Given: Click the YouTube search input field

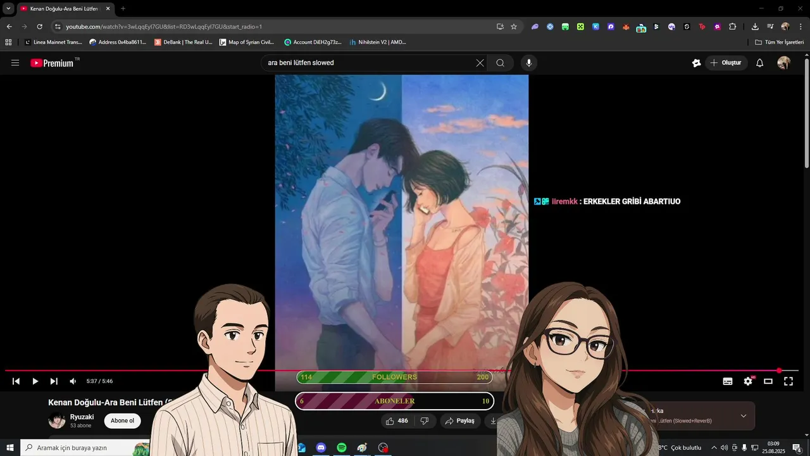Looking at the screenshot, I should [370, 63].
